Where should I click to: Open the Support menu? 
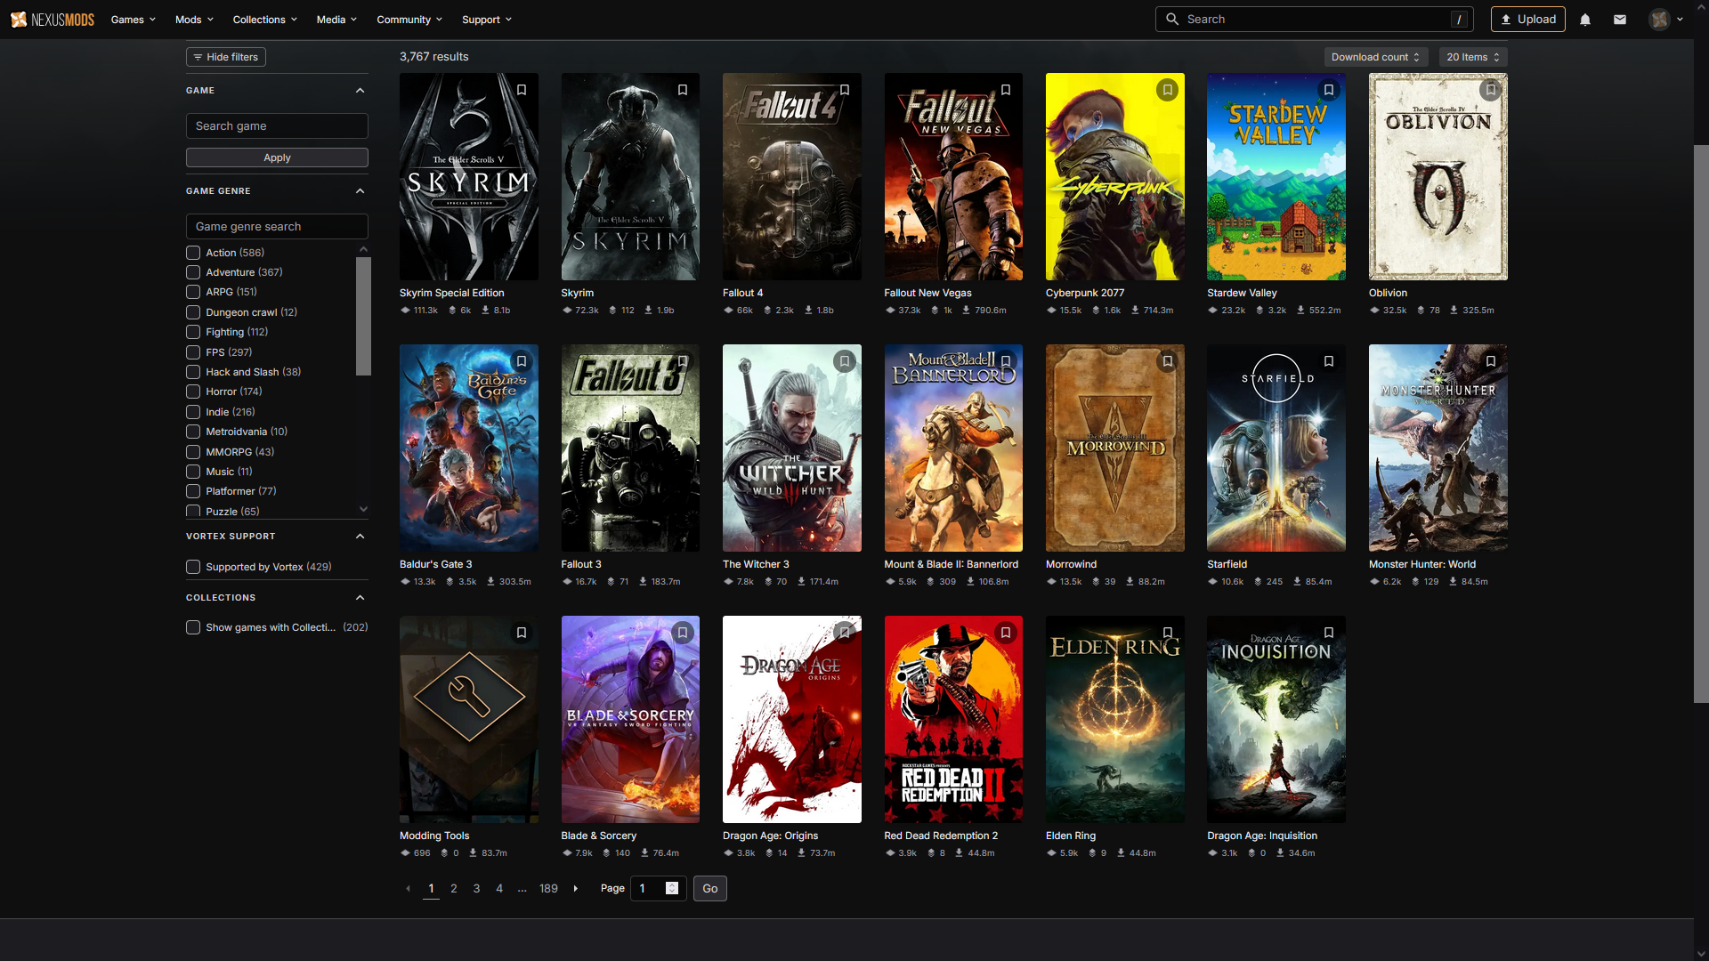(487, 20)
